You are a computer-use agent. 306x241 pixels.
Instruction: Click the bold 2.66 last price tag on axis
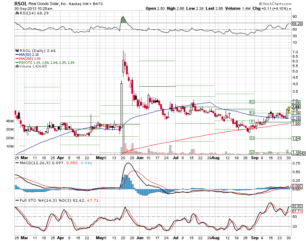coord(296,107)
